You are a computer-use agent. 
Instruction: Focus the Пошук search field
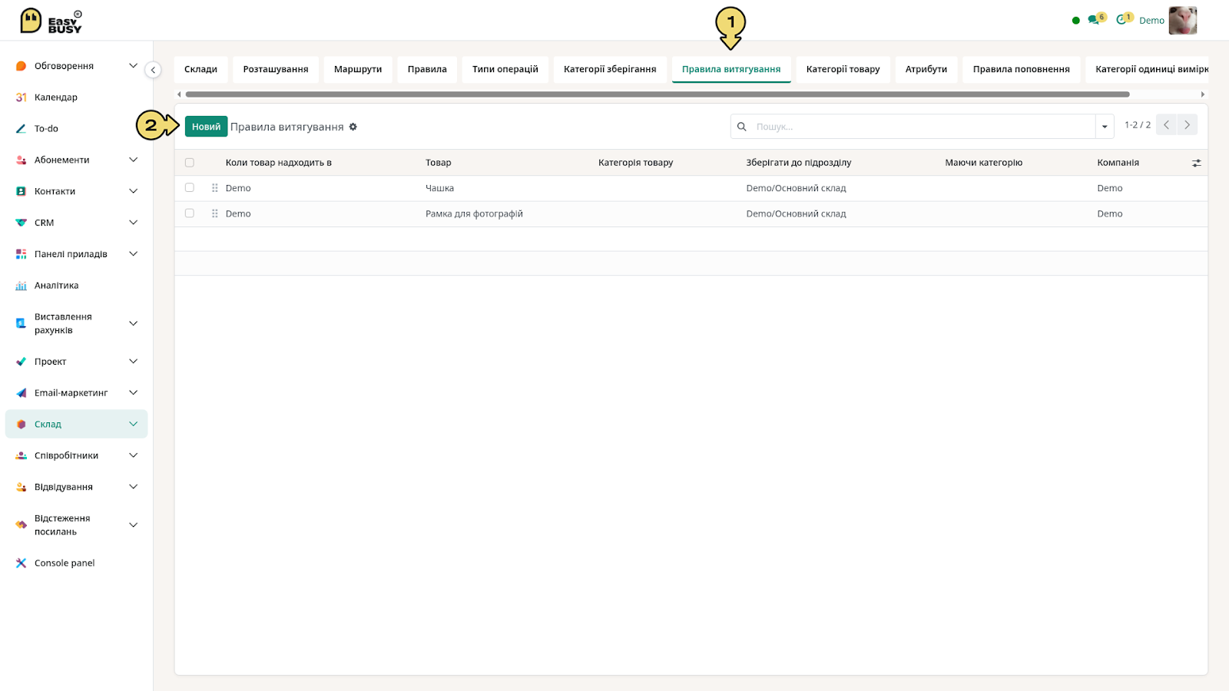point(922,127)
